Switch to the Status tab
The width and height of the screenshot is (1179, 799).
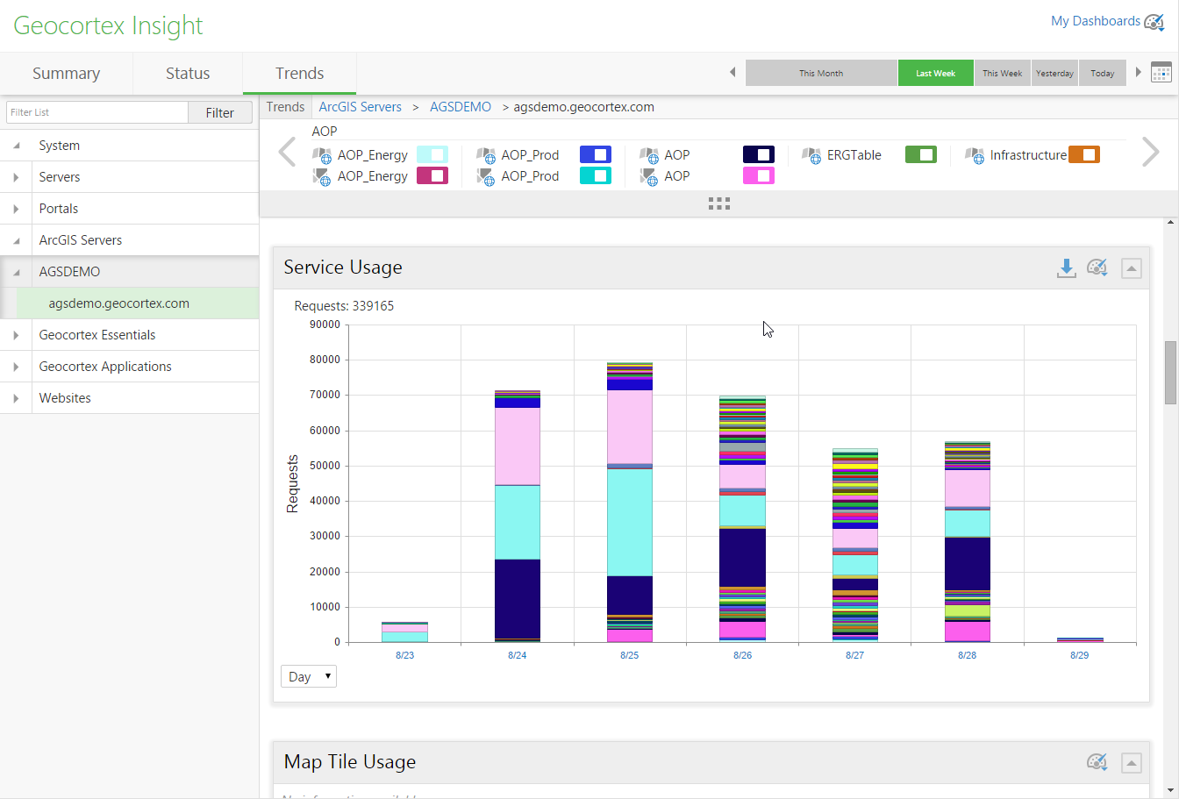click(x=188, y=74)
